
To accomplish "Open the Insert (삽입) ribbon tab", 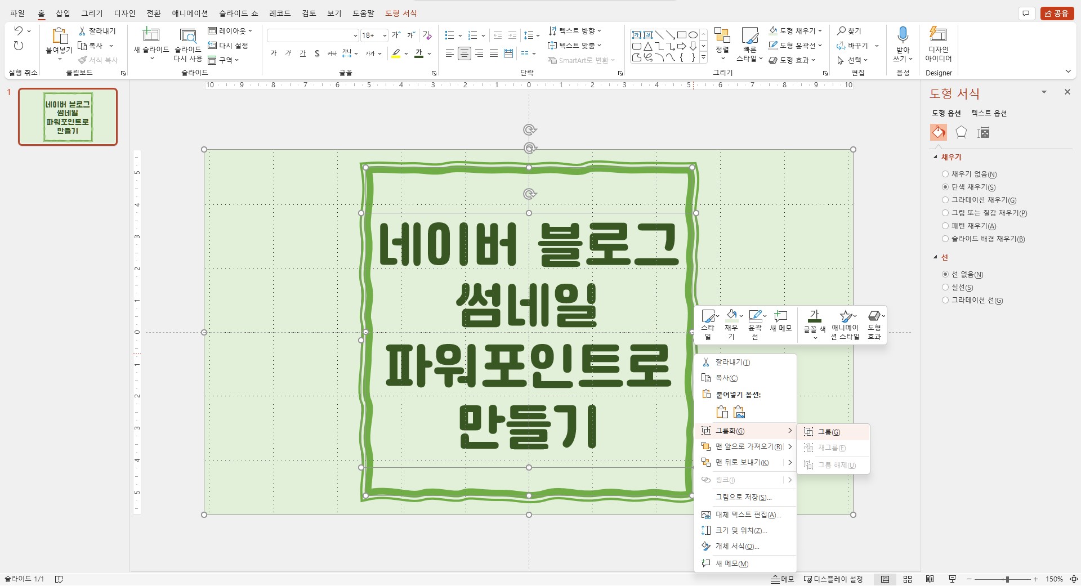I will click(63, 13).
